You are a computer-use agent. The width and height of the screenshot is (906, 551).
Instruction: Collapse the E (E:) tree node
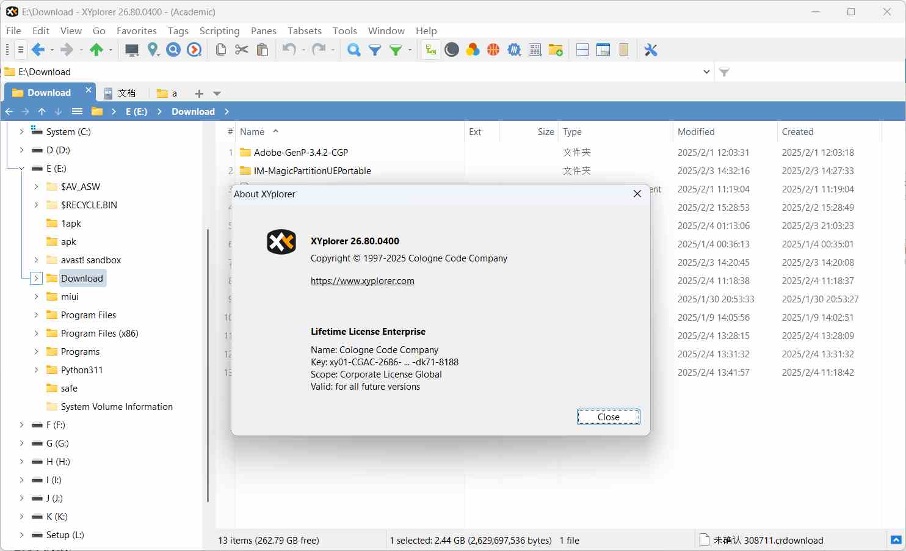point(21,168)
